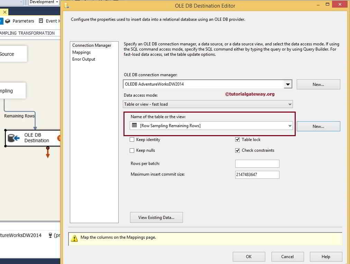Switch to the Mappings page

coord(82,52)
